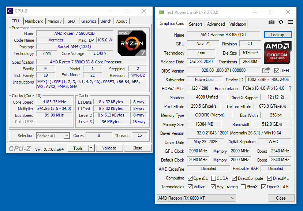Toggle the UEFI checkbox

click(x=277, y=71)
